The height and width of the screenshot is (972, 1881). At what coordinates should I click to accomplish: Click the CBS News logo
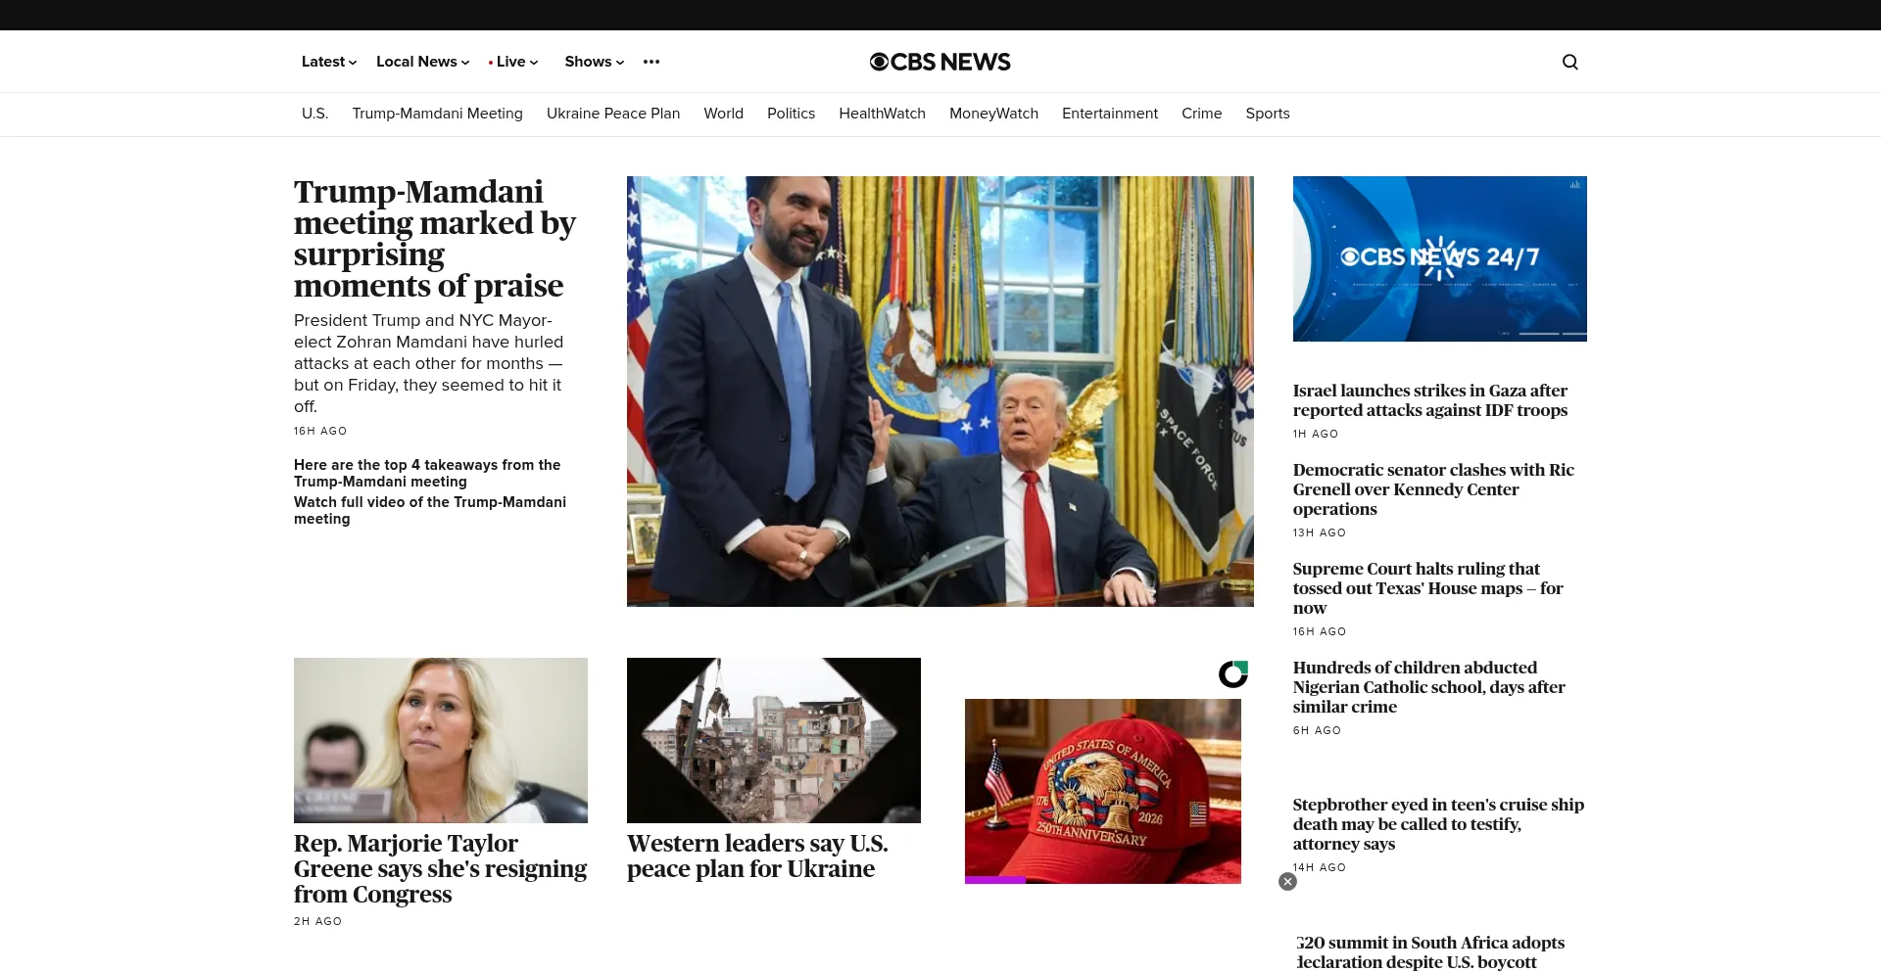point(940,62)
